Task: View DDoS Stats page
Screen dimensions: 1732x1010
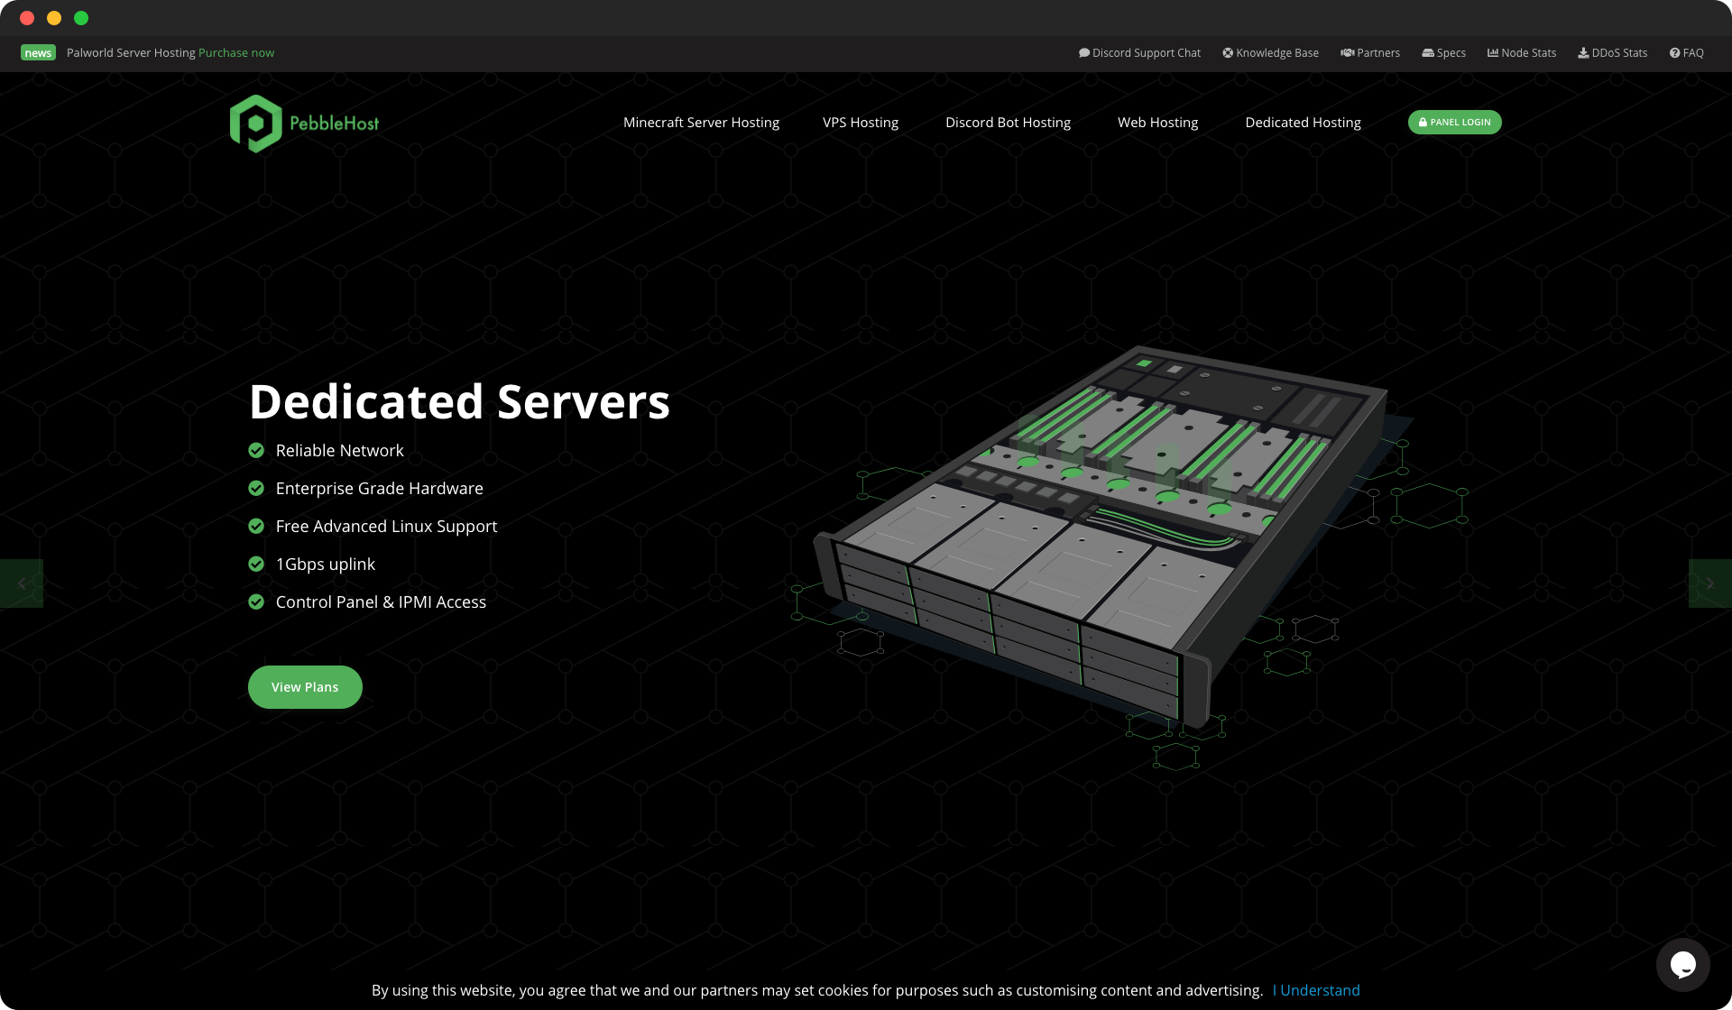Action: 1612,53
